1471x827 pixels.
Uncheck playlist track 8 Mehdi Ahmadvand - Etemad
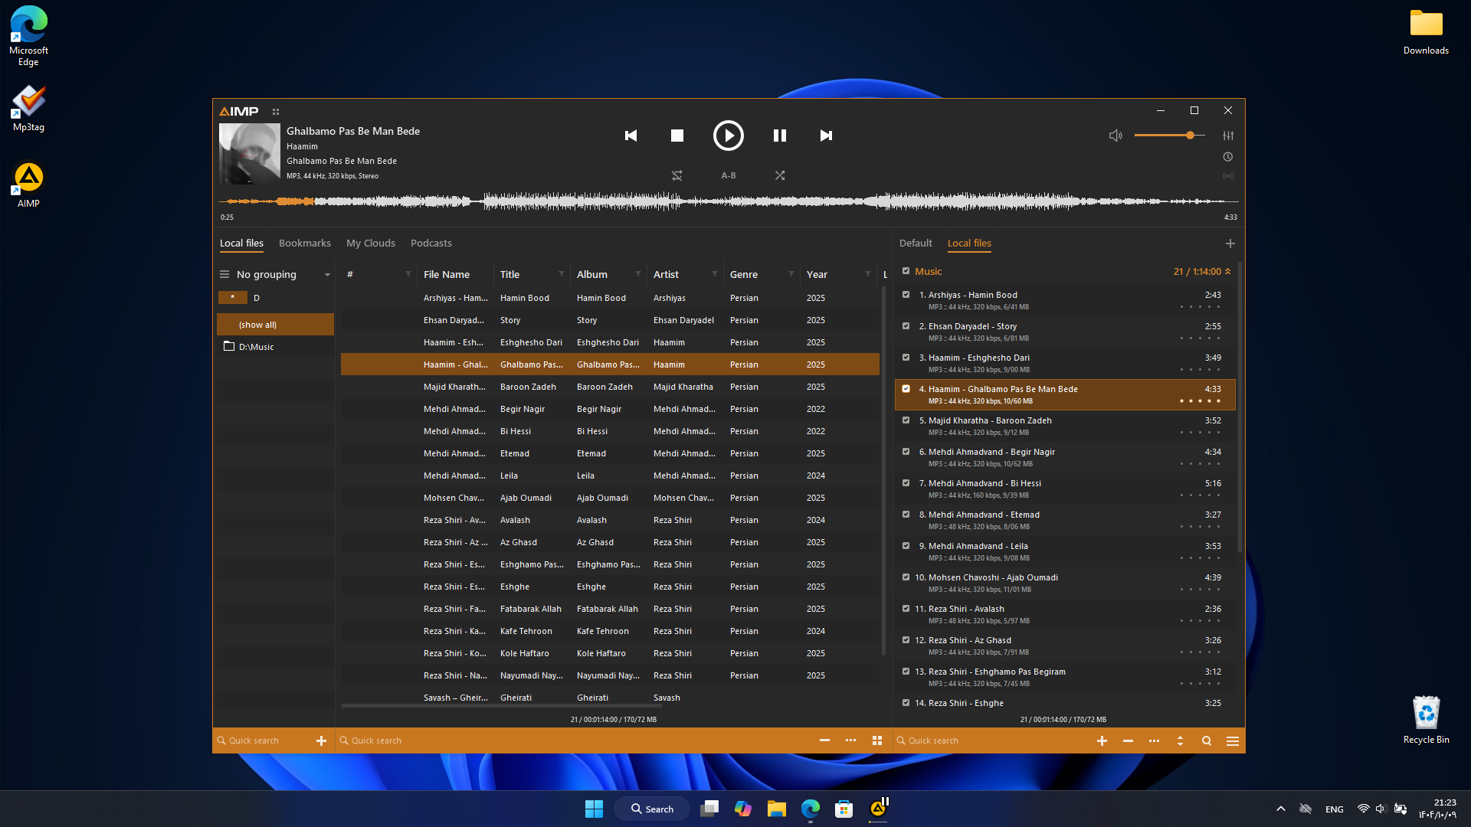pyautogui.click(x=906, y=515)
